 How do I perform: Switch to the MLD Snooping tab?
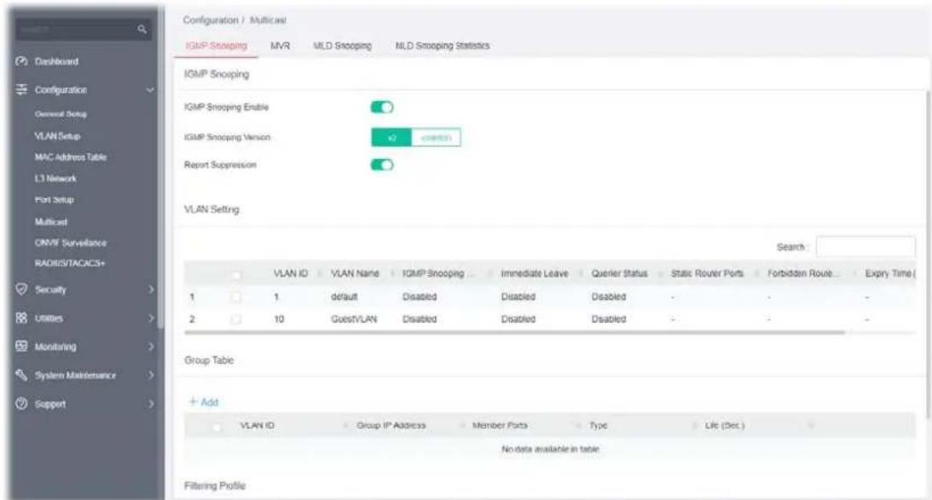coord(343,46)
